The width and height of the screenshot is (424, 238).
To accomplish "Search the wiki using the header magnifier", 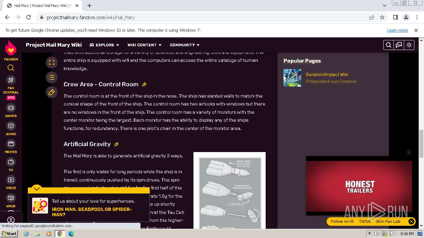I will tap(389, 45).
